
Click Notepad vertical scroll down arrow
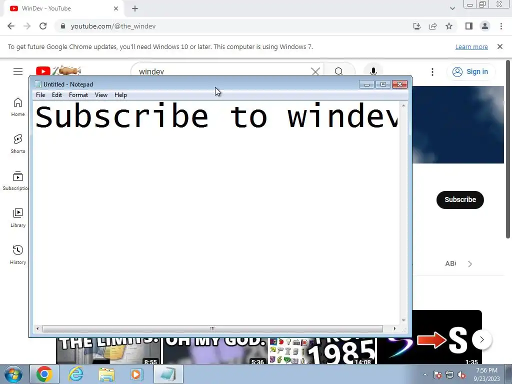point(403,320)
